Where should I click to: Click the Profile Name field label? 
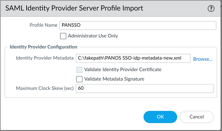[x=43, y=25]
